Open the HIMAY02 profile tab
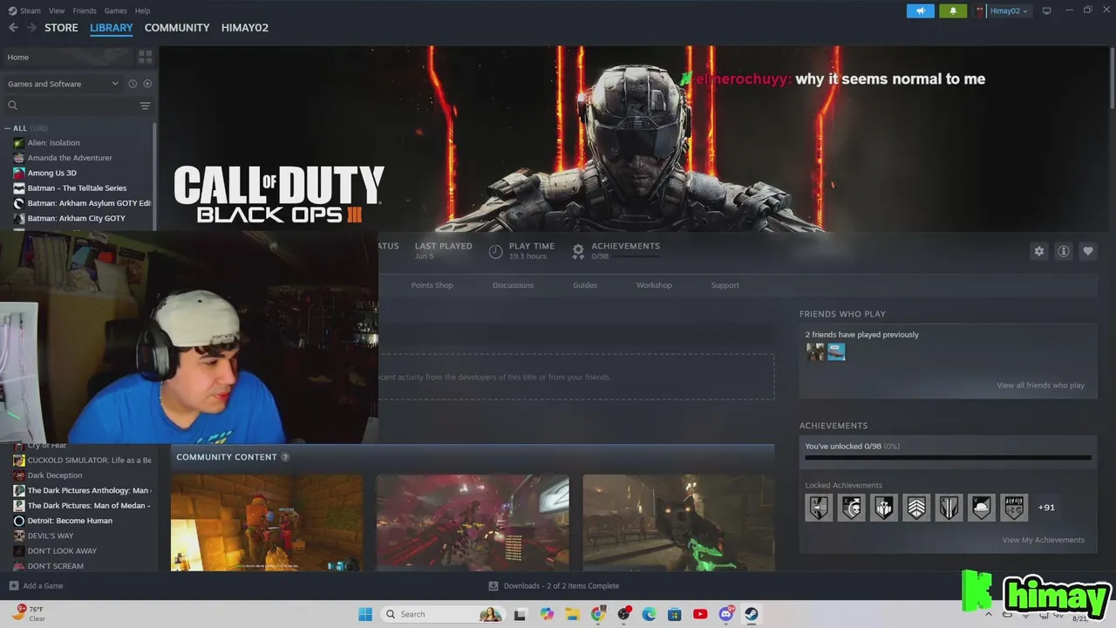The width and height of the screenshot is (1116, 628). tap(245, 28)
